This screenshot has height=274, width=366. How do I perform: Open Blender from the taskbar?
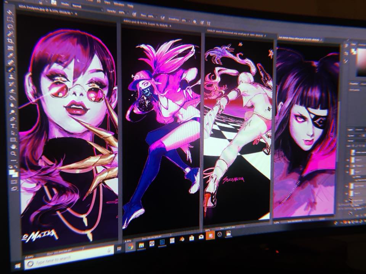[x=182, y=239]
